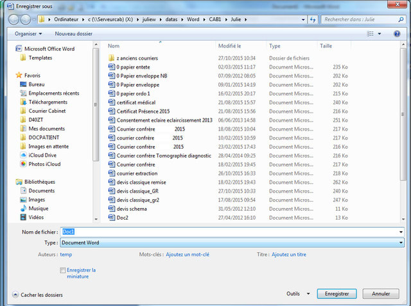411x306 pixels.
Task: Enable the Enregistrer la miniature checkbox
Action: (62, 270)
